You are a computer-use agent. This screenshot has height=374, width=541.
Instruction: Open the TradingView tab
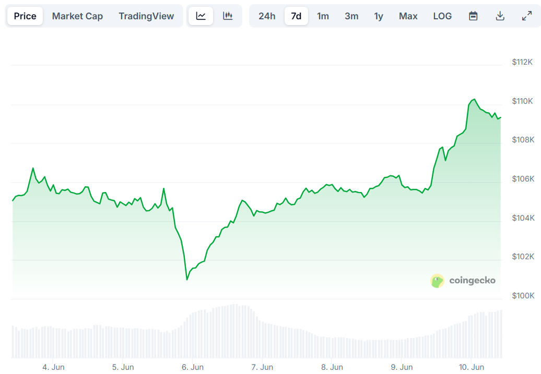pos(146,16)
